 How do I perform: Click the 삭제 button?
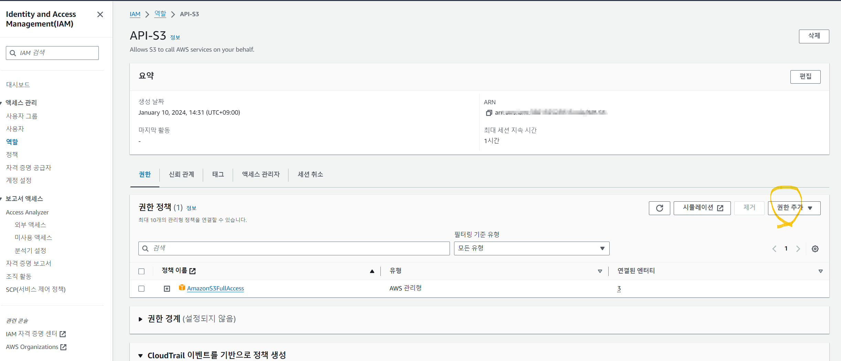click(814, 36)
